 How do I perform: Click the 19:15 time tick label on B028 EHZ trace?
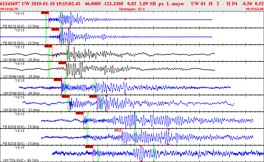20,14
